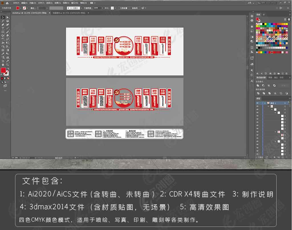Viewport: 292px width, 230px height.
Task: Open stroke color dropdown in control bar
Action: pyautogui.click(x=27, y=8)
